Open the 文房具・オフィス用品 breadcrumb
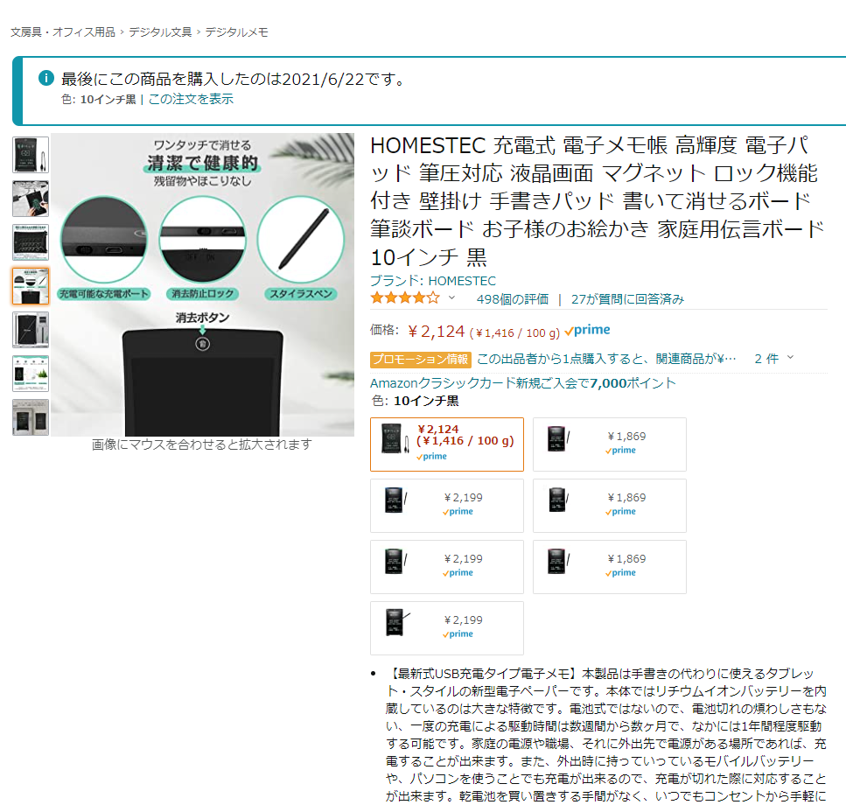The width and height of the screenshot is (846, 805). [x=63, y=32]
